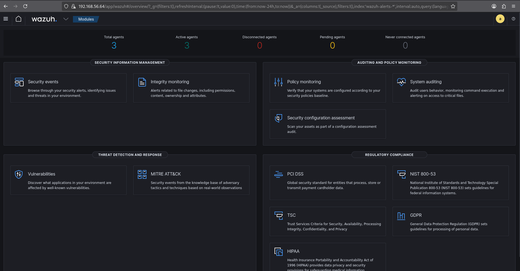Open the Policy monitoring module
This screenshot has height=271, width=520.
click(x=328, y=88)
